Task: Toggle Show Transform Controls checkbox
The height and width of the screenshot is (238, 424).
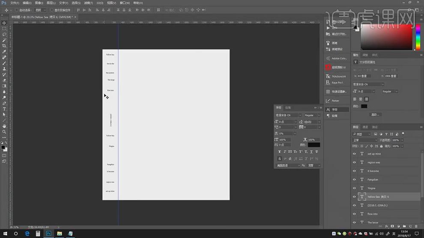Action: point(52,10)
